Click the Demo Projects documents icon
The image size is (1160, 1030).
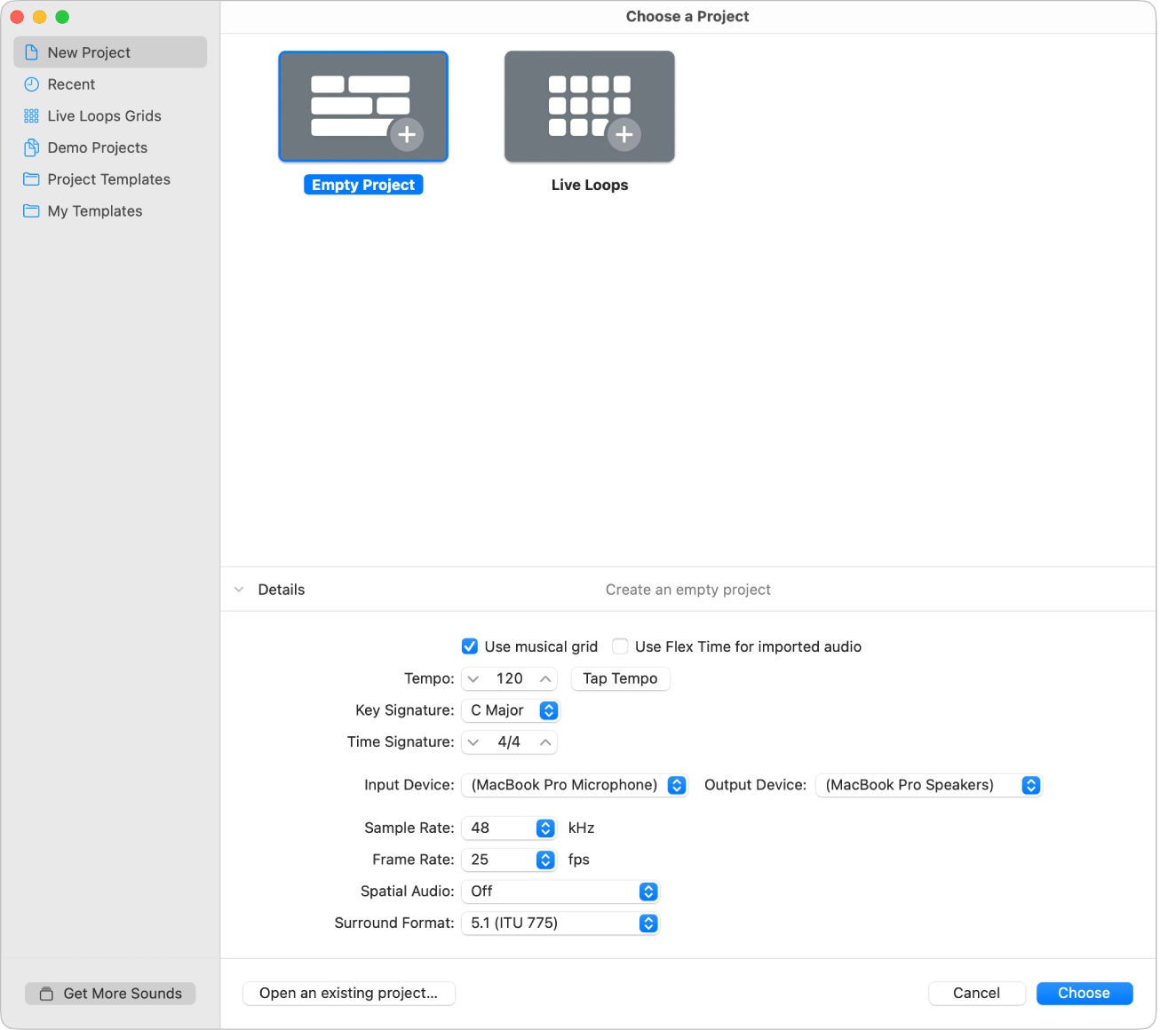[31, 147]
